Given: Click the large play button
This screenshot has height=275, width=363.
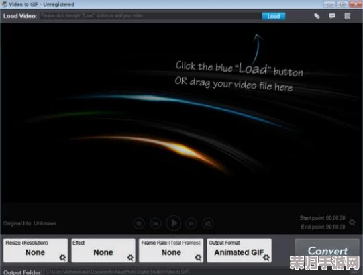Looking at the screenshot, I should (174, 223).
